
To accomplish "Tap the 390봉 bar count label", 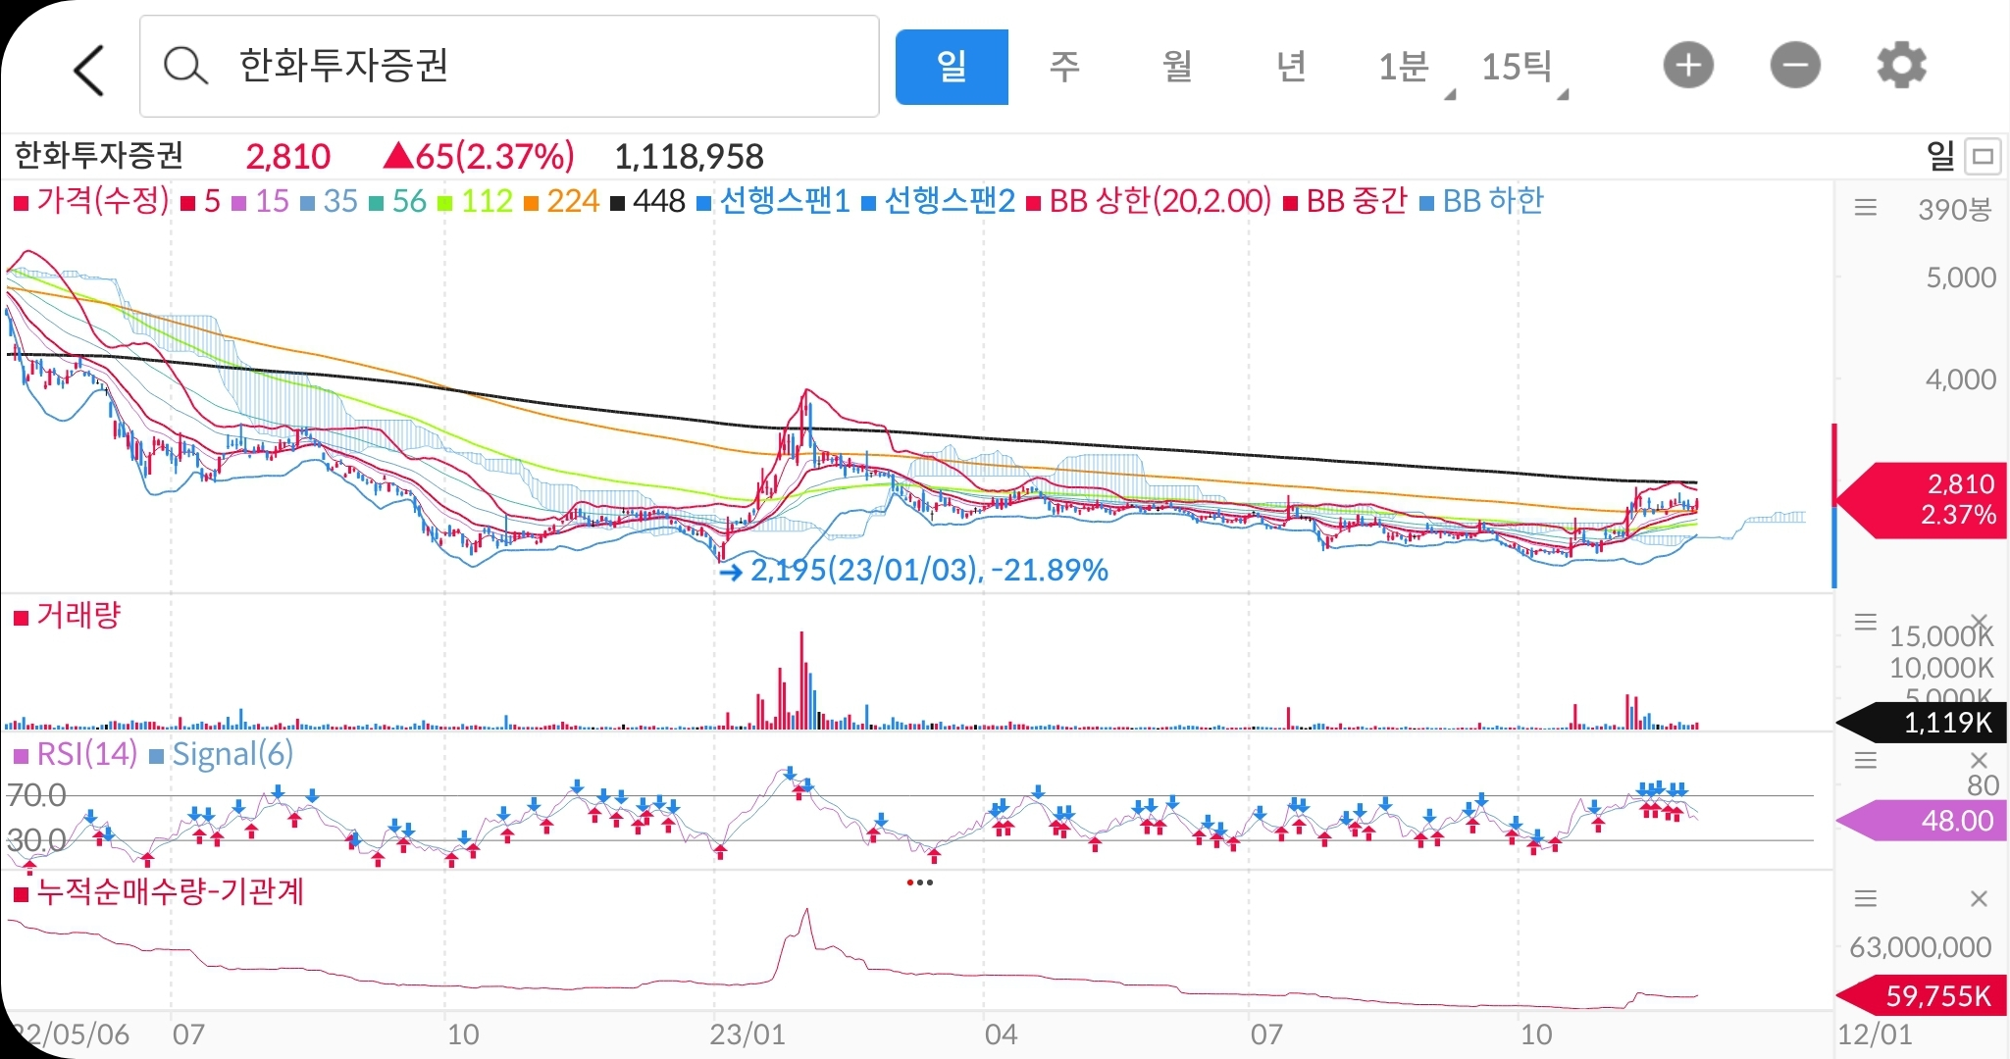I will [x=1955, y=209].
